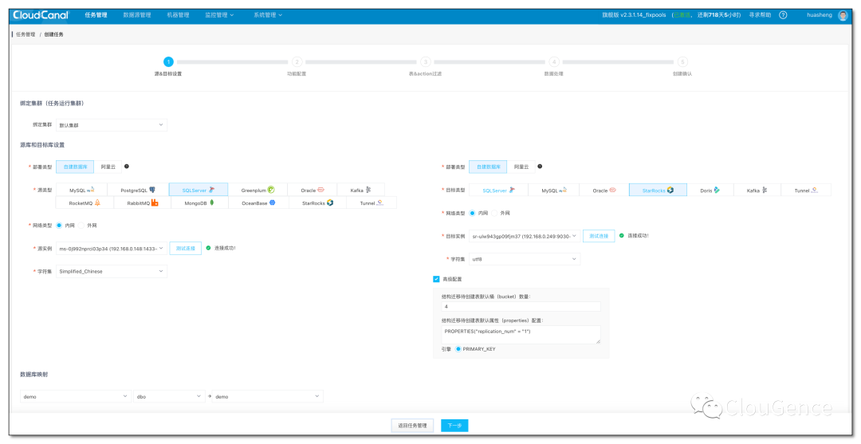
Task: Expand the 系统管理 menu
Action: [267, 15]
